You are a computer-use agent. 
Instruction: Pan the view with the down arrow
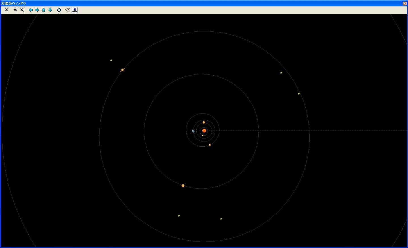click(x=50, y=10)
